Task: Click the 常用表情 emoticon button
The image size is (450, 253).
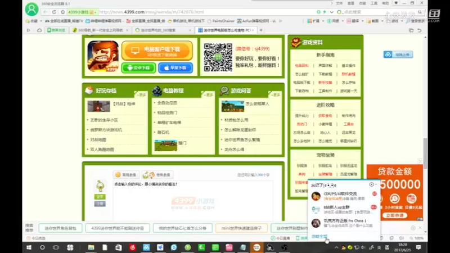Action: click(x=126, y=175)
